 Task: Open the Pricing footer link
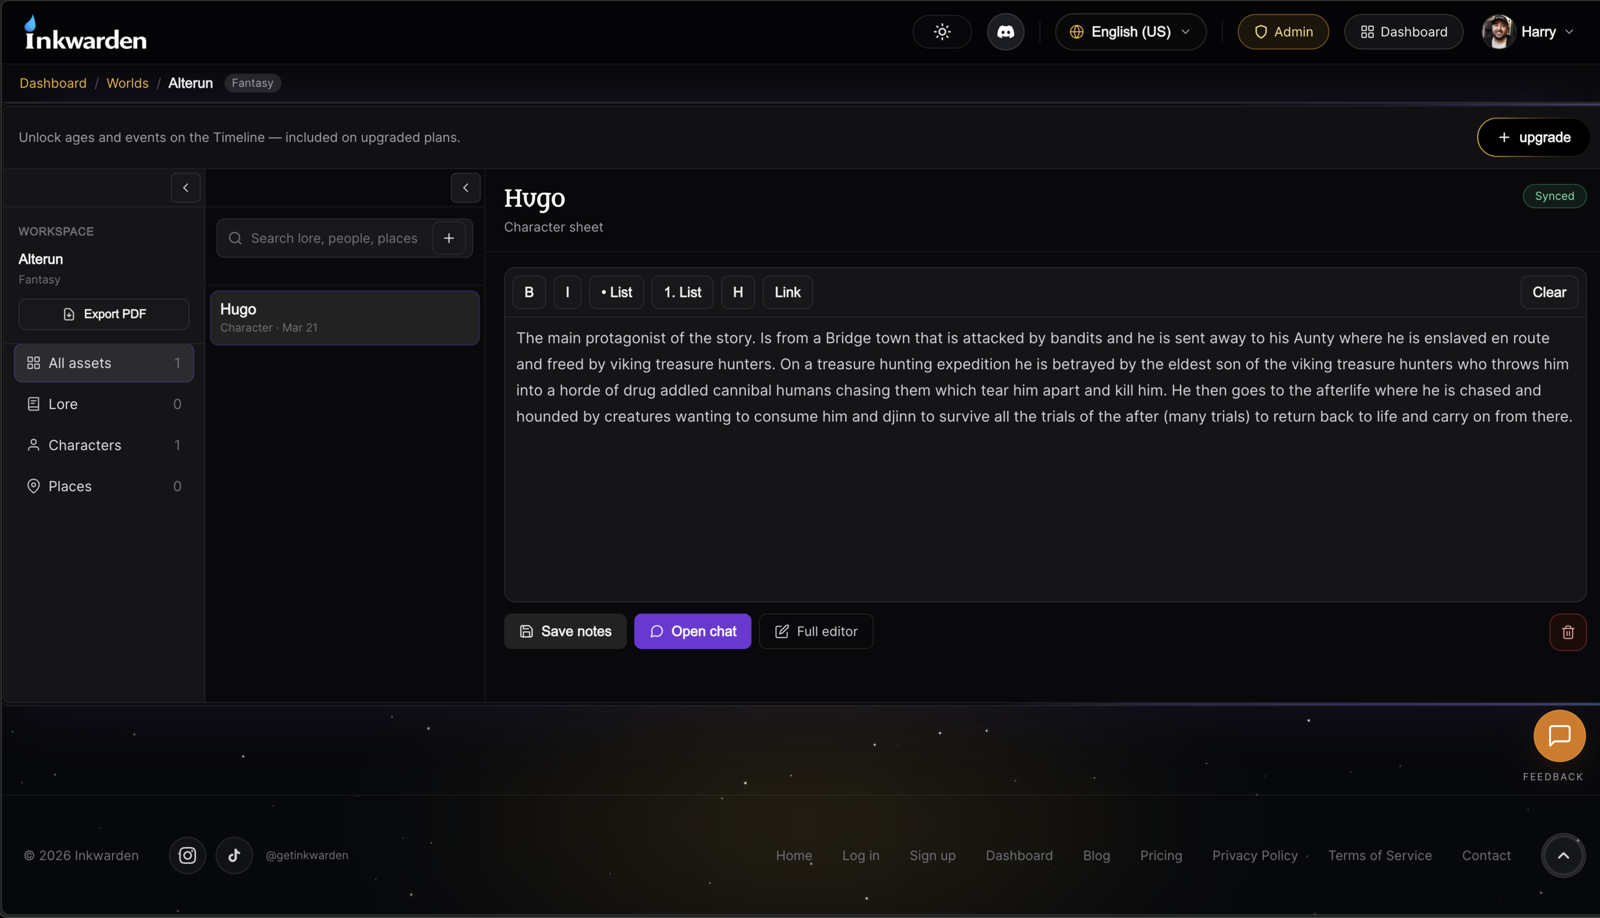[x=1161, y=856]
